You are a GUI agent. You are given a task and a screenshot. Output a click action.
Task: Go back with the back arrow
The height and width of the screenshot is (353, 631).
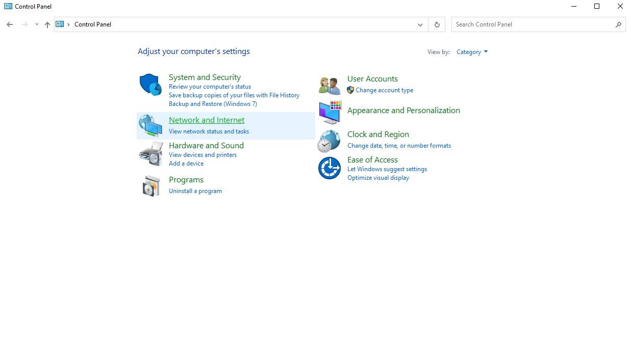pyautogui.click(x=10, y=24)
